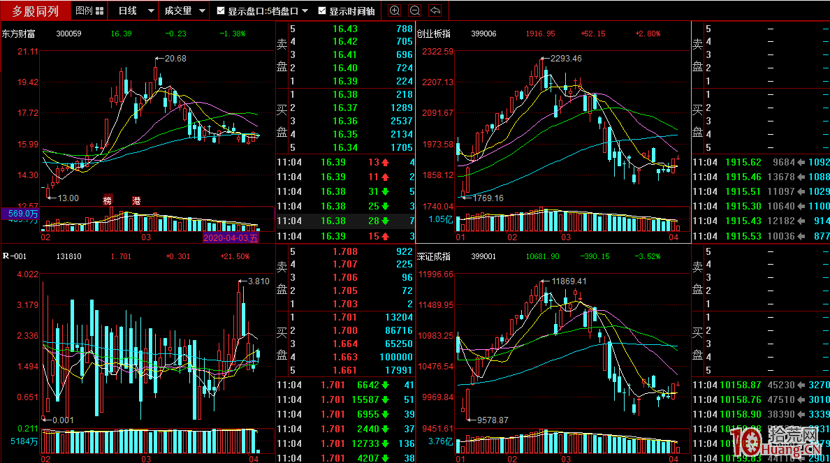Click sell level 1 price 16.39
Screen dimensions: 830x463
[345, 81]
